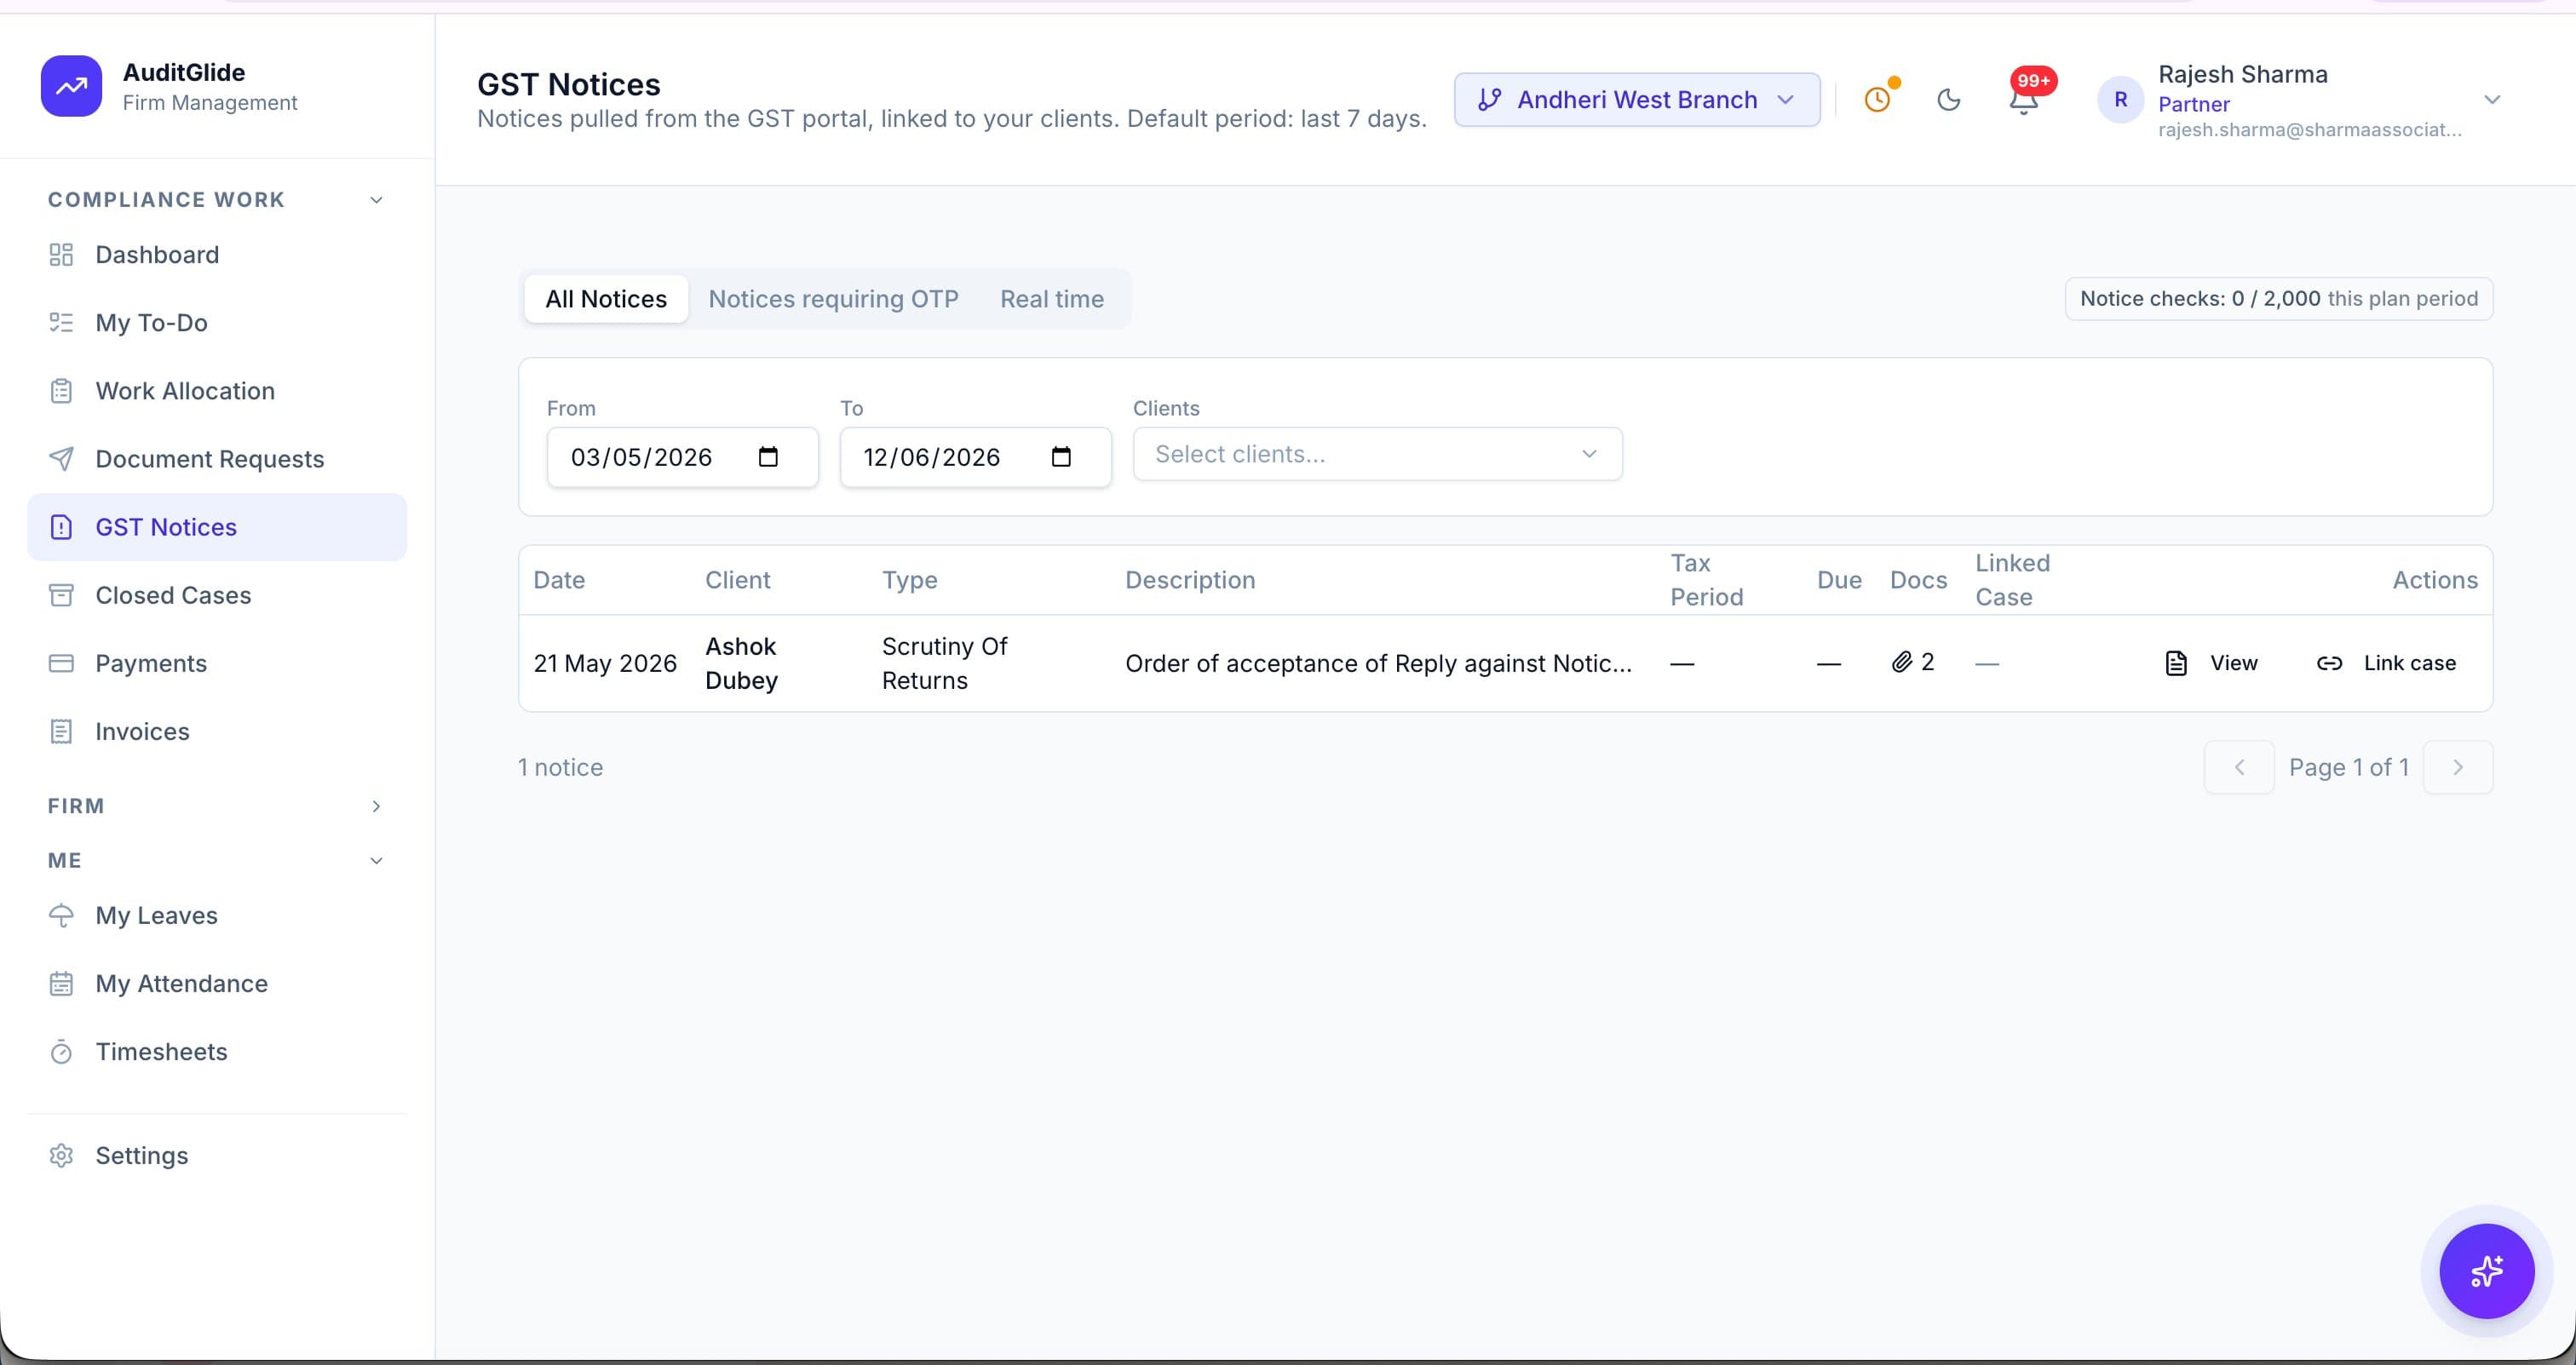Click the My Leaves umbrella icon
This screenshot has width=2576, height=1365.
click(x=61, y=915)
